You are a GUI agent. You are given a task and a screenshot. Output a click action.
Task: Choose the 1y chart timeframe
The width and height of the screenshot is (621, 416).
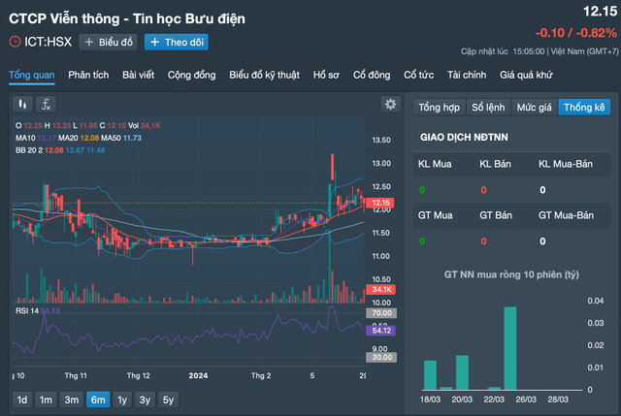click(x=121, y=400)
